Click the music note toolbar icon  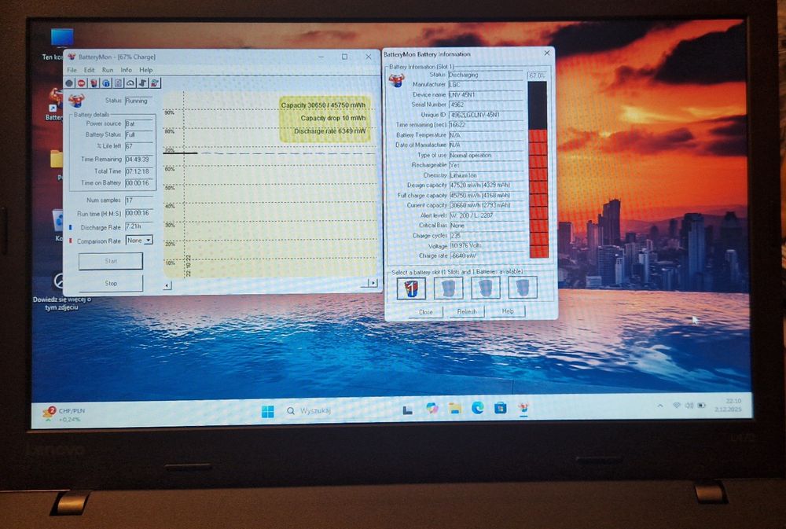click(142, 83)
